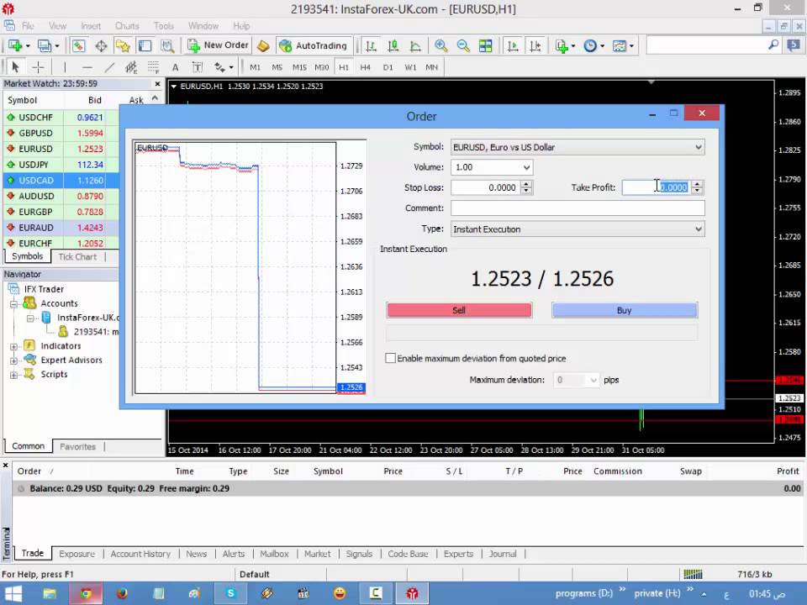Viewport: 807px width, 605px height.
Task: Open the EURUSD,H1 chart menu triangle
Action: (174, 87)
